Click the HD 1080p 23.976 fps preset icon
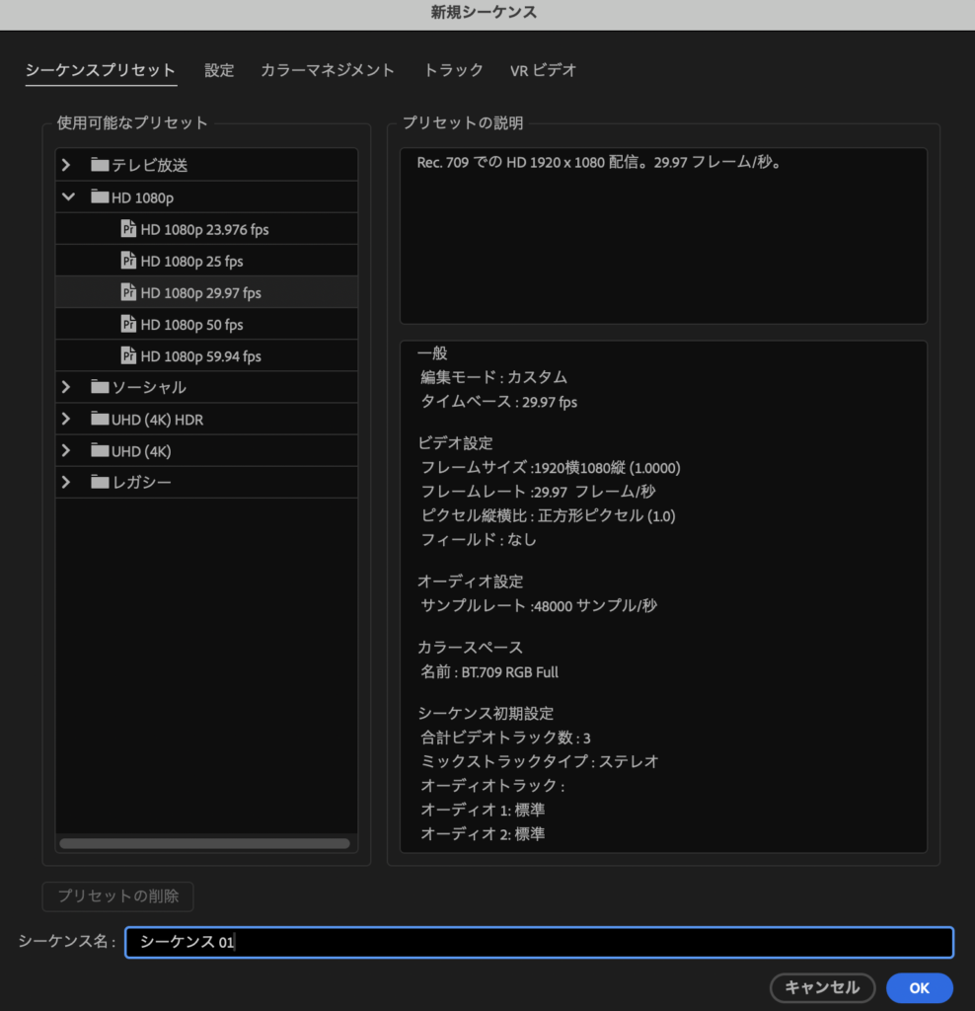 coord(128,229)
